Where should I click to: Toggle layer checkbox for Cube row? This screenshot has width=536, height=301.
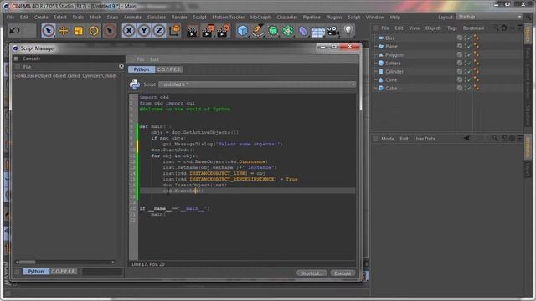point(460,88)
